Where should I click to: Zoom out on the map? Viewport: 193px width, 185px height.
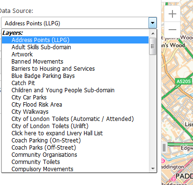click(172, 30)
